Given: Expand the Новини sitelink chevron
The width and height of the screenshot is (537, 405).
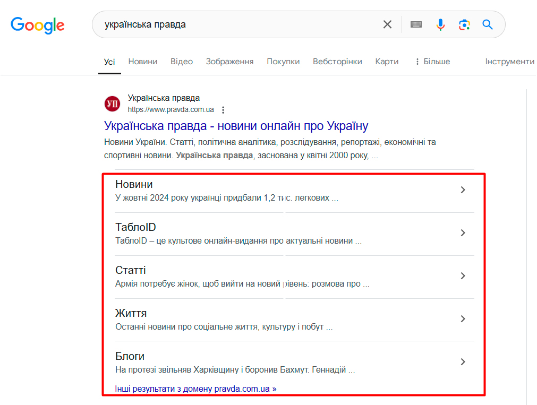Looking at the screenshot, I should pyautogui.click(x=463, y=189).
